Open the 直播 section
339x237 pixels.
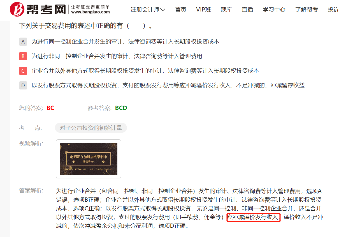pos(247,10)
